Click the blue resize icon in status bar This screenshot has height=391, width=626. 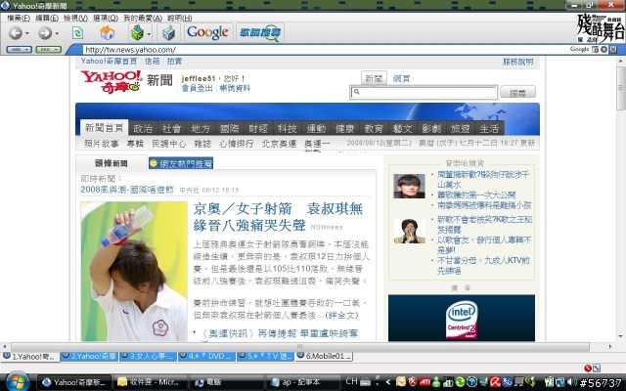click(597, 369)
